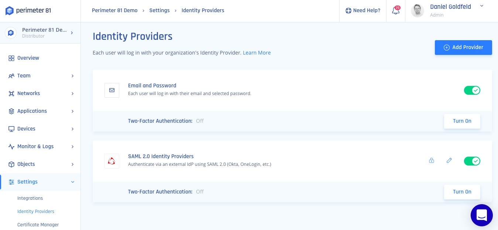Open the chat support bubble
Image resolution: width=498 pixels, height=230 pixels.
(x=482, y=215)
